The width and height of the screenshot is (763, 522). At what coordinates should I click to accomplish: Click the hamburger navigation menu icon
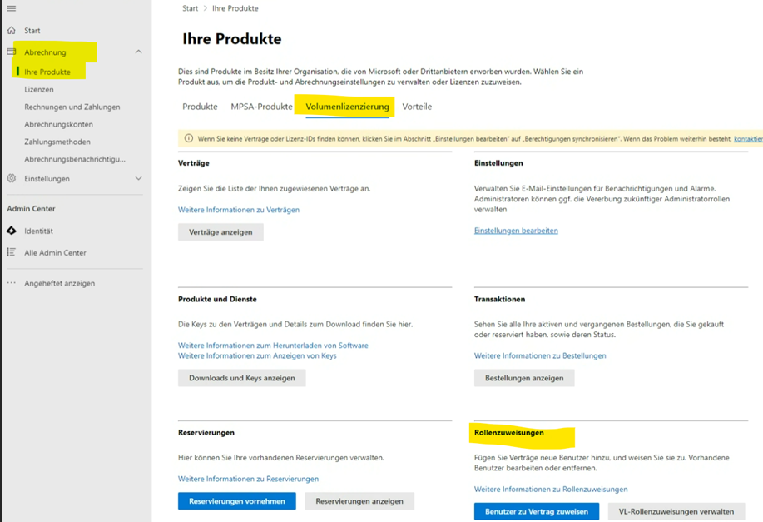pyautogui.click(x=12, y=8)
